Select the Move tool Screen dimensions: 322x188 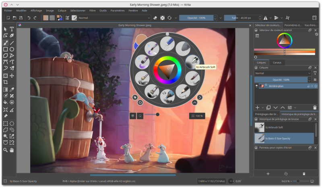pyautogui.click(x=12, y=76)
